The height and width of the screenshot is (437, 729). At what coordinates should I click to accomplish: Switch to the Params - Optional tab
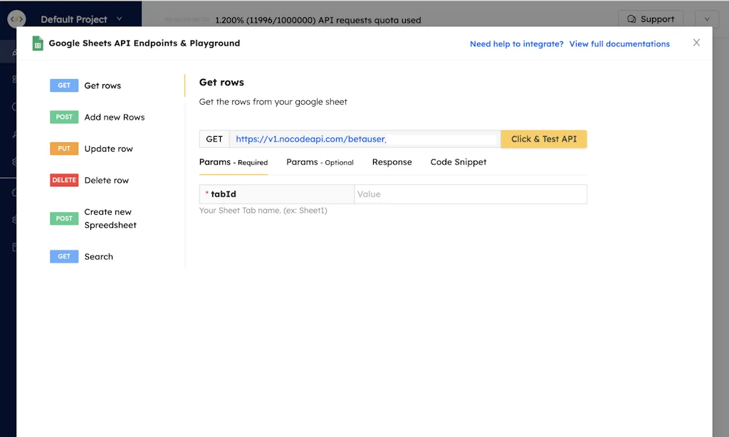[x=320, y=162]
